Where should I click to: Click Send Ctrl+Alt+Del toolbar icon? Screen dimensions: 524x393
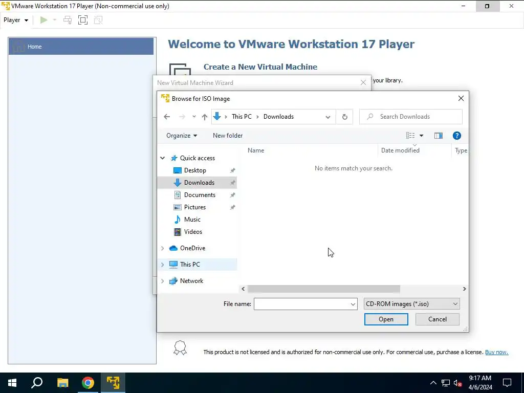[68, 20]
